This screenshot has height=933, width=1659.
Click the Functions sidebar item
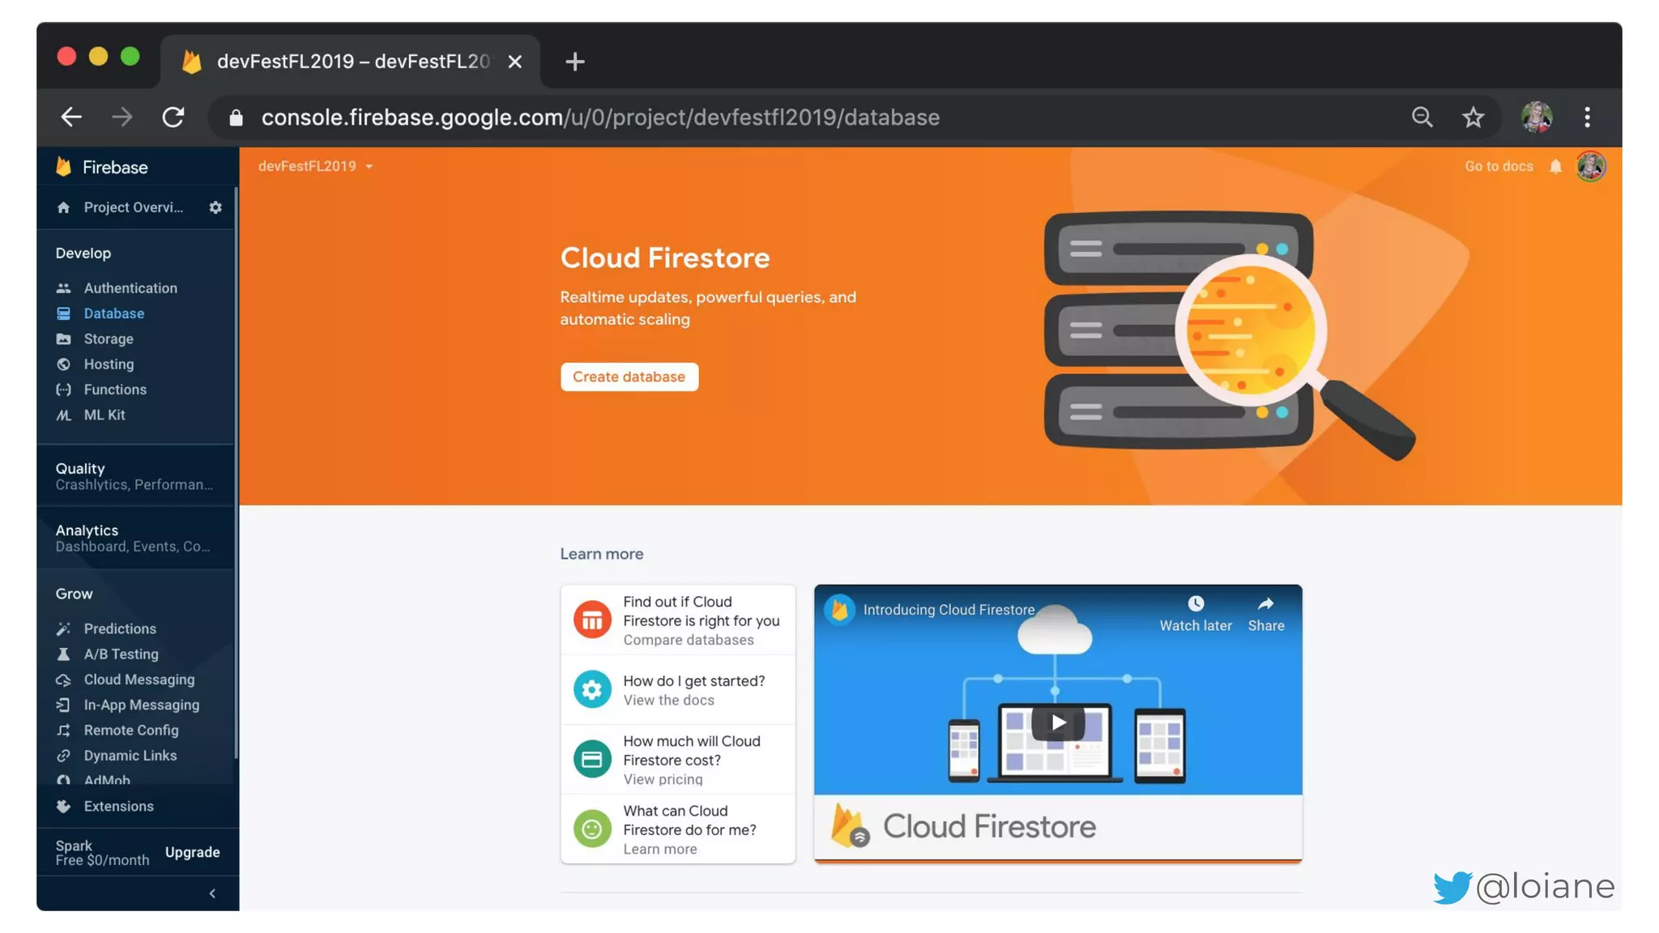(114, 390)
